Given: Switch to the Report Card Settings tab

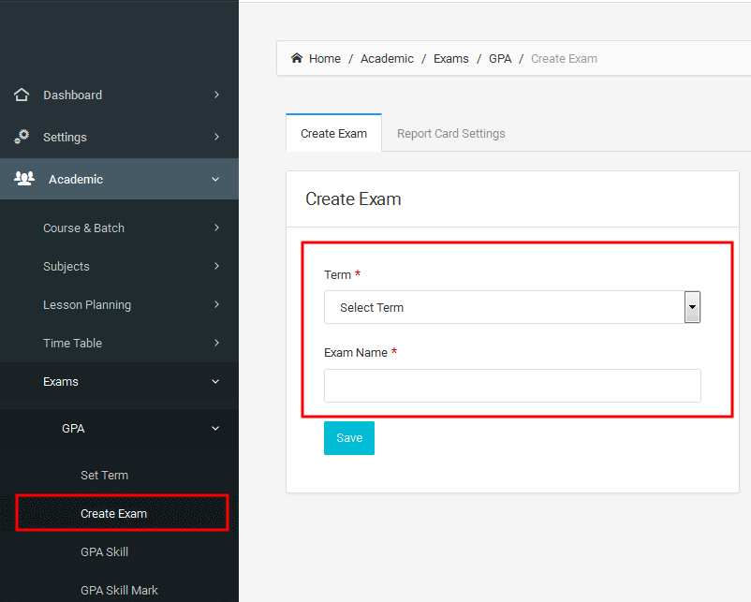Looking at the screenshot, I should click(450, 134).
